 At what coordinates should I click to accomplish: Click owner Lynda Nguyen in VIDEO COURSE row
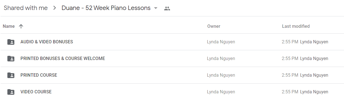(x=221, y=92)
